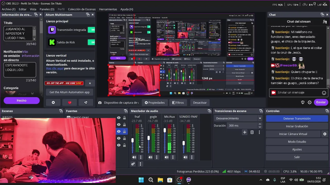This screenshot has height=185, width=330.
Task: Open SONIDO FNAF channel three-dot menu
Action: [x=192, y=157]
